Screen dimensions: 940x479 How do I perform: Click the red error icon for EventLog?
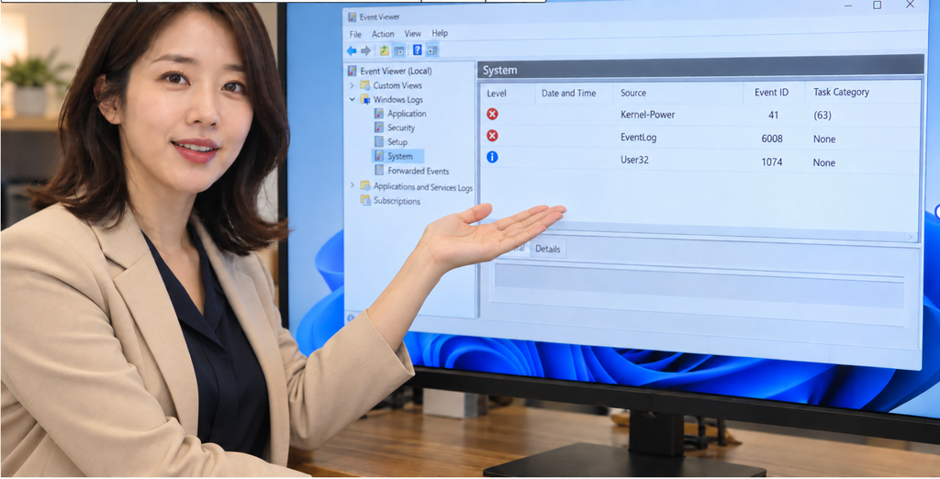tap(492, 136)
